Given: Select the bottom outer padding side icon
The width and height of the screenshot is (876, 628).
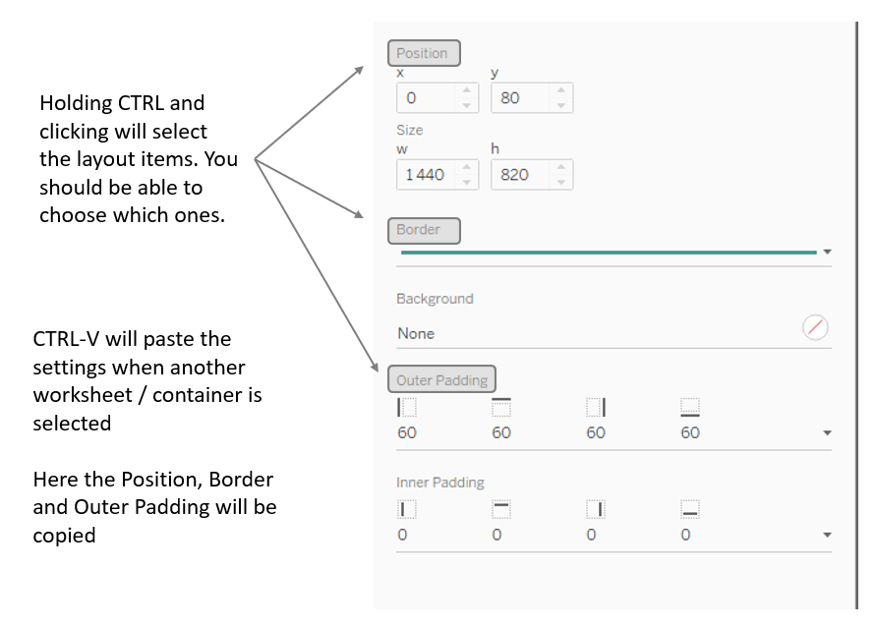Looking at the screenshot, I should (689, 406).
